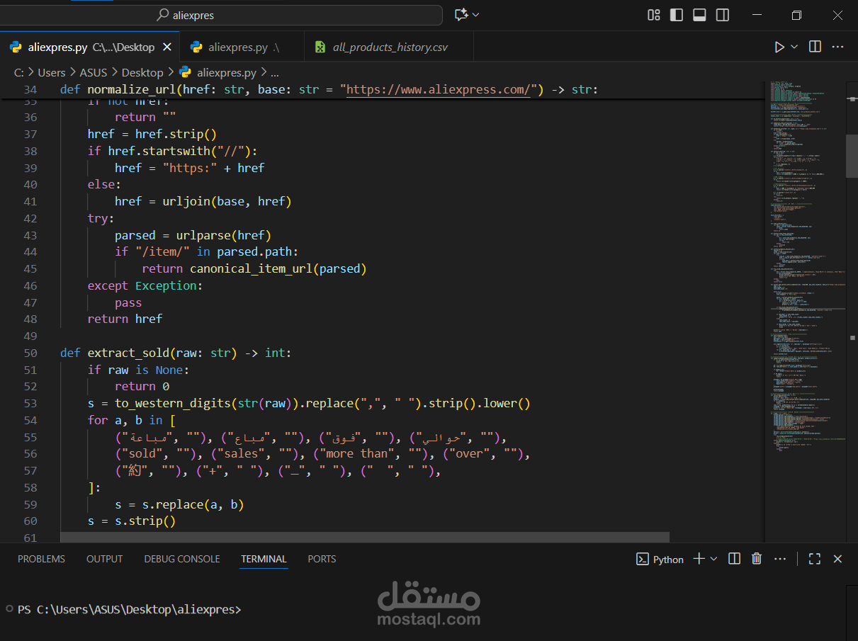Create a new terminal with plus icon
This screenshot has height=641, width=858.
(x=699, y=559)
